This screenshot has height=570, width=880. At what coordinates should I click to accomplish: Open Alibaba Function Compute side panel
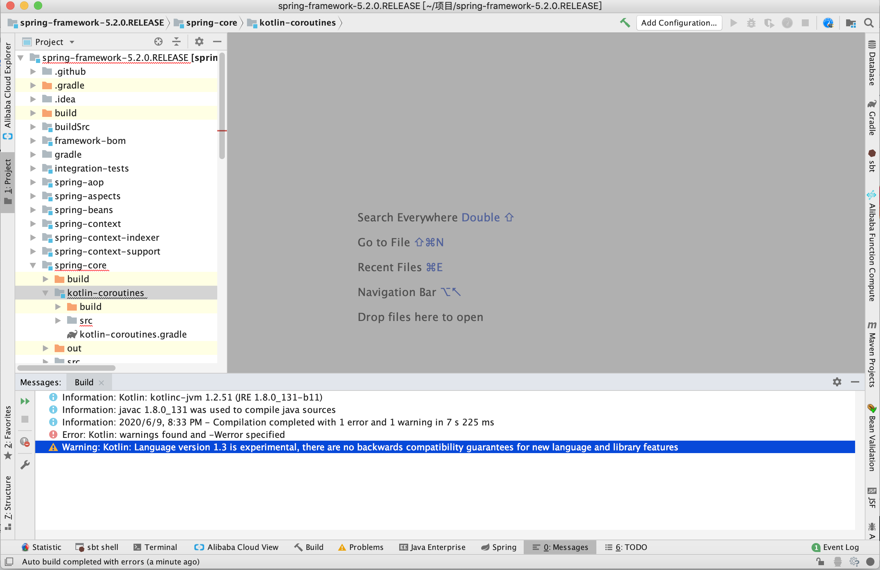(872, 246)
